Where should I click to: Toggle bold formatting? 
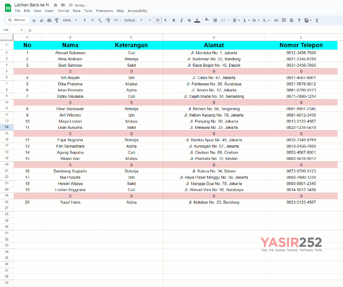(174, 20)
